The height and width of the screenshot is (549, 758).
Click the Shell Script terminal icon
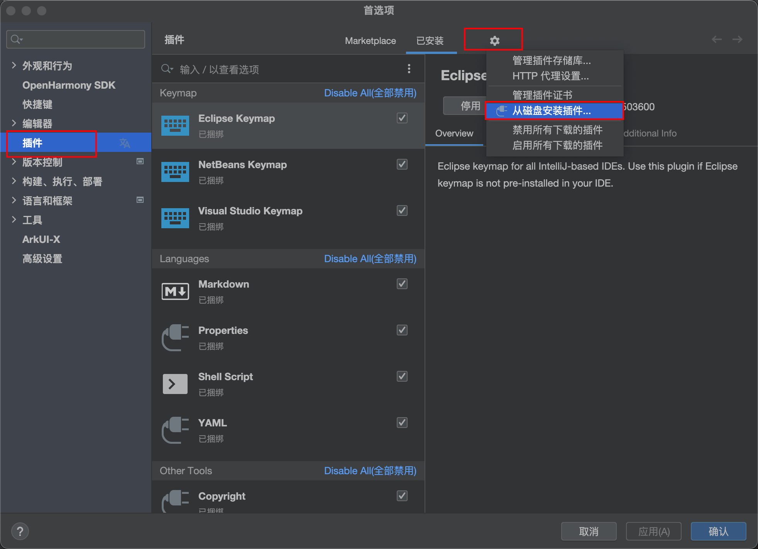click(x=175, y=384)
